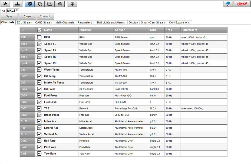
Task: Open the wrench and screwdriver preferences icon
Action: 5,4
